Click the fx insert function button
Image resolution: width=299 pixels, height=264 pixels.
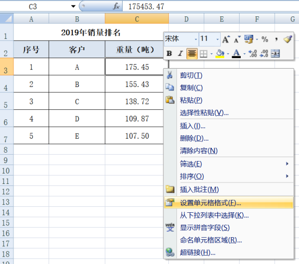[116, 6]
